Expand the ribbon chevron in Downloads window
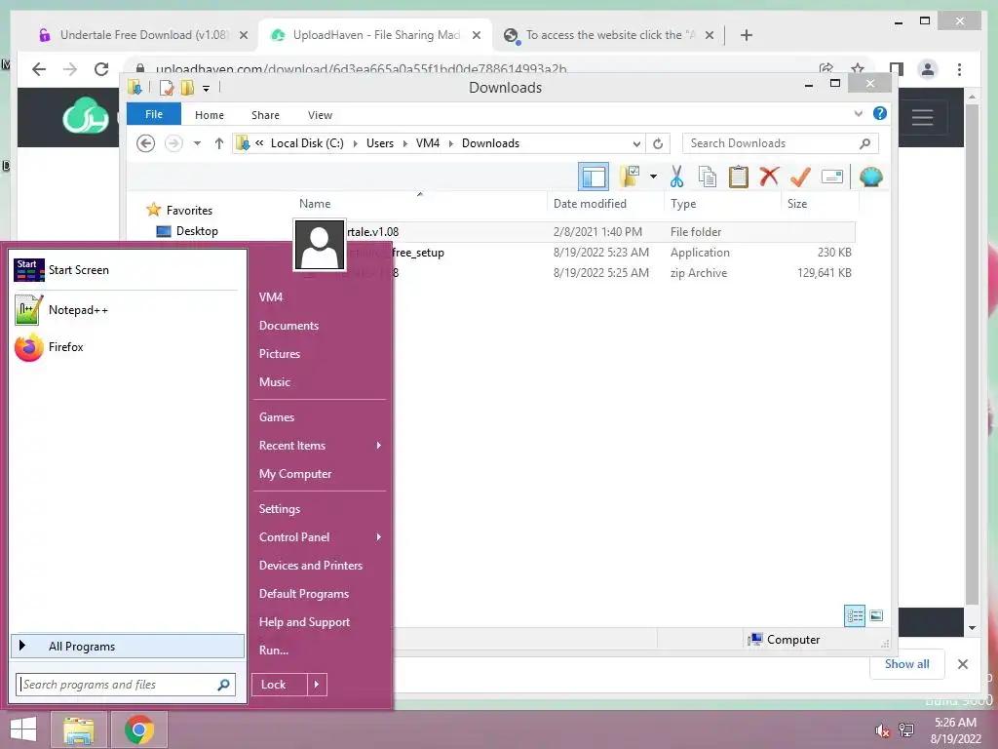 click(858, 113)
